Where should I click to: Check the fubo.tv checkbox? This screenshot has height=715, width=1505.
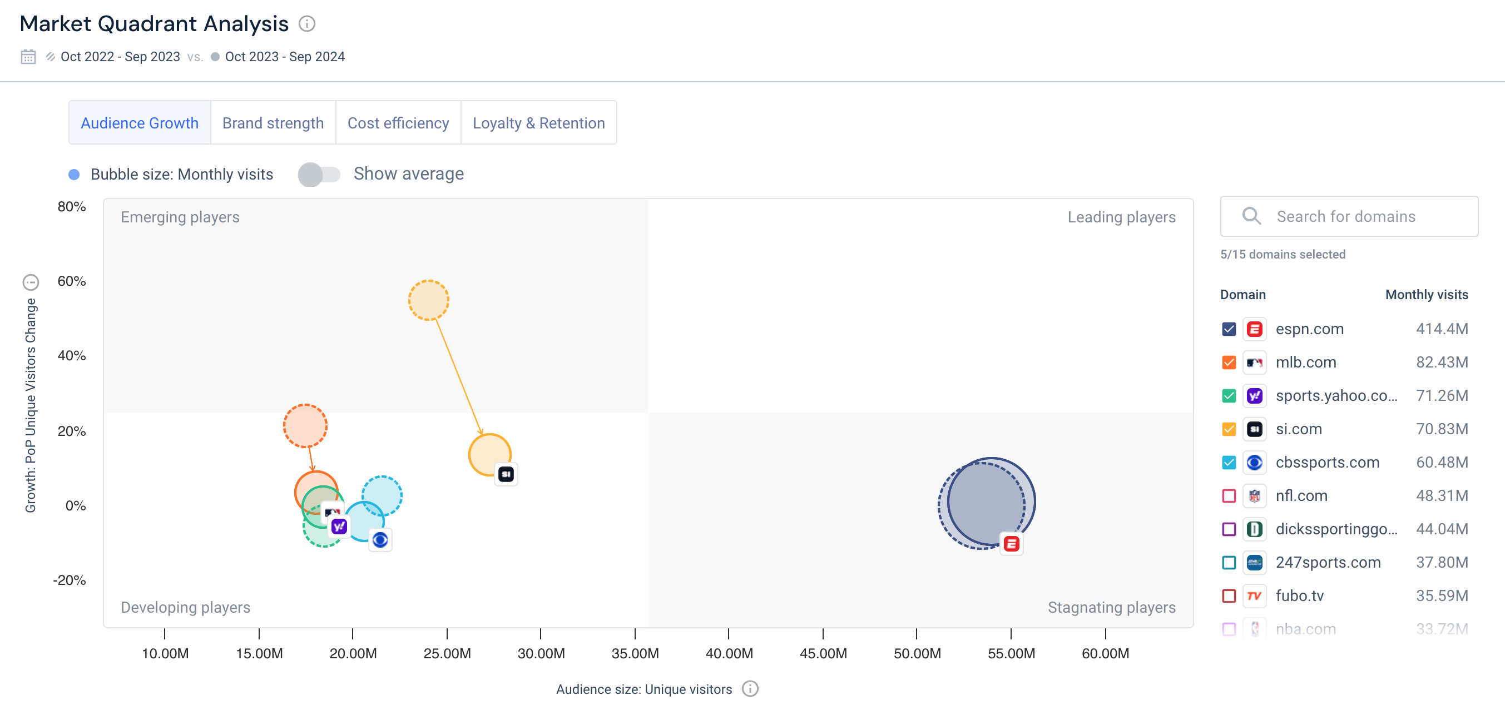(x=1229, y=595)
